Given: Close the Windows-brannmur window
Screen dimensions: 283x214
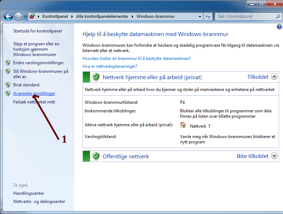Looking at the screenshot, I should click(275, 4).
